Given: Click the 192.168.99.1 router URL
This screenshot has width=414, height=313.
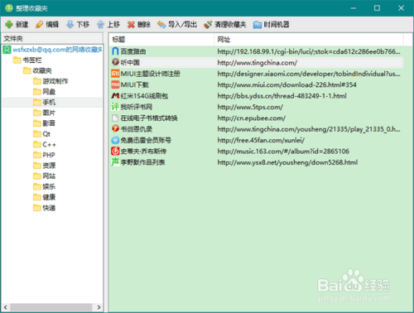Looking at the screenshot, I should coord(309,51).
